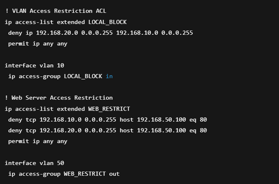Click 'interface vlan 10' line
This screenshot has height=184, width=279.
[34, 65]
